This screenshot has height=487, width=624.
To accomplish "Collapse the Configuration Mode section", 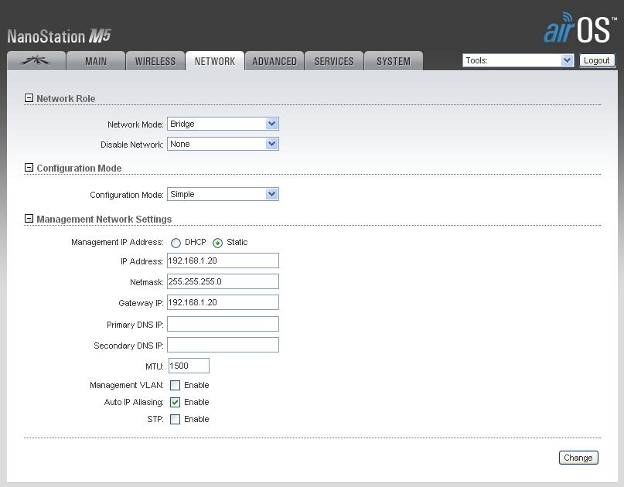I will tap(29, 168).
